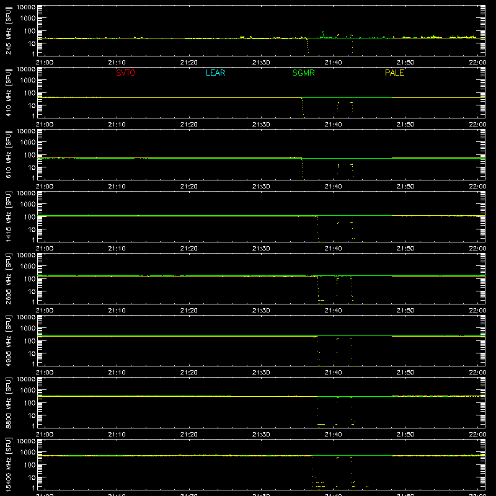Click 22:00 tick label under 2695 MHz plot
The height and width of the screenshot is (496, 496).
pyautogui.click(x=477, y=311)
